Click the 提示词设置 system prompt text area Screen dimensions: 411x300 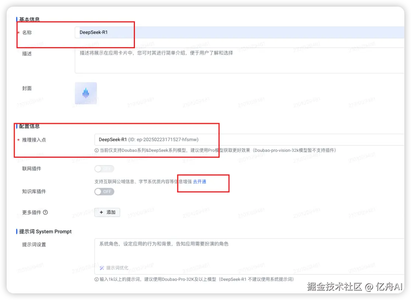pyautogui.click(x=249, y=256)
